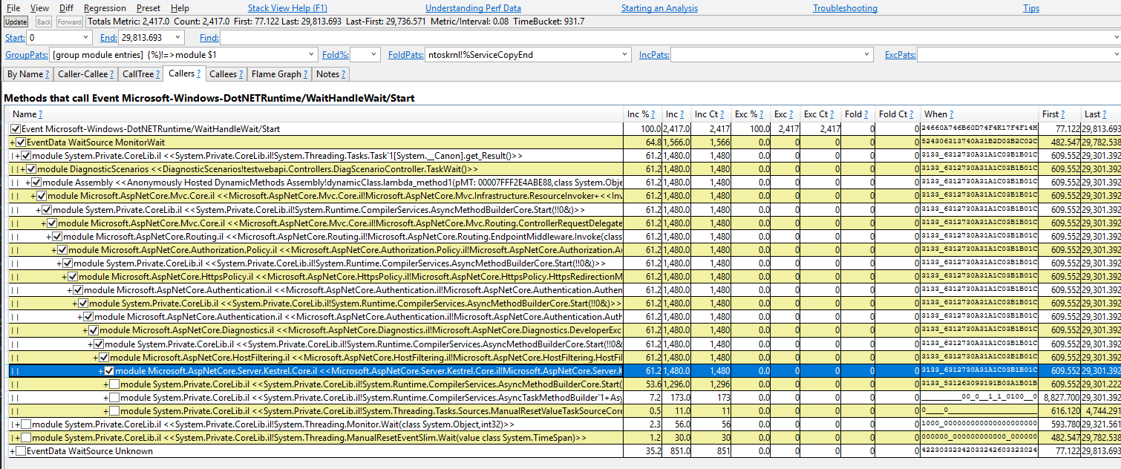Check the EventData WaitSource Unknown checkbox
The width and height of the screenshot is (1121, 469).
[x=20, y=451]
